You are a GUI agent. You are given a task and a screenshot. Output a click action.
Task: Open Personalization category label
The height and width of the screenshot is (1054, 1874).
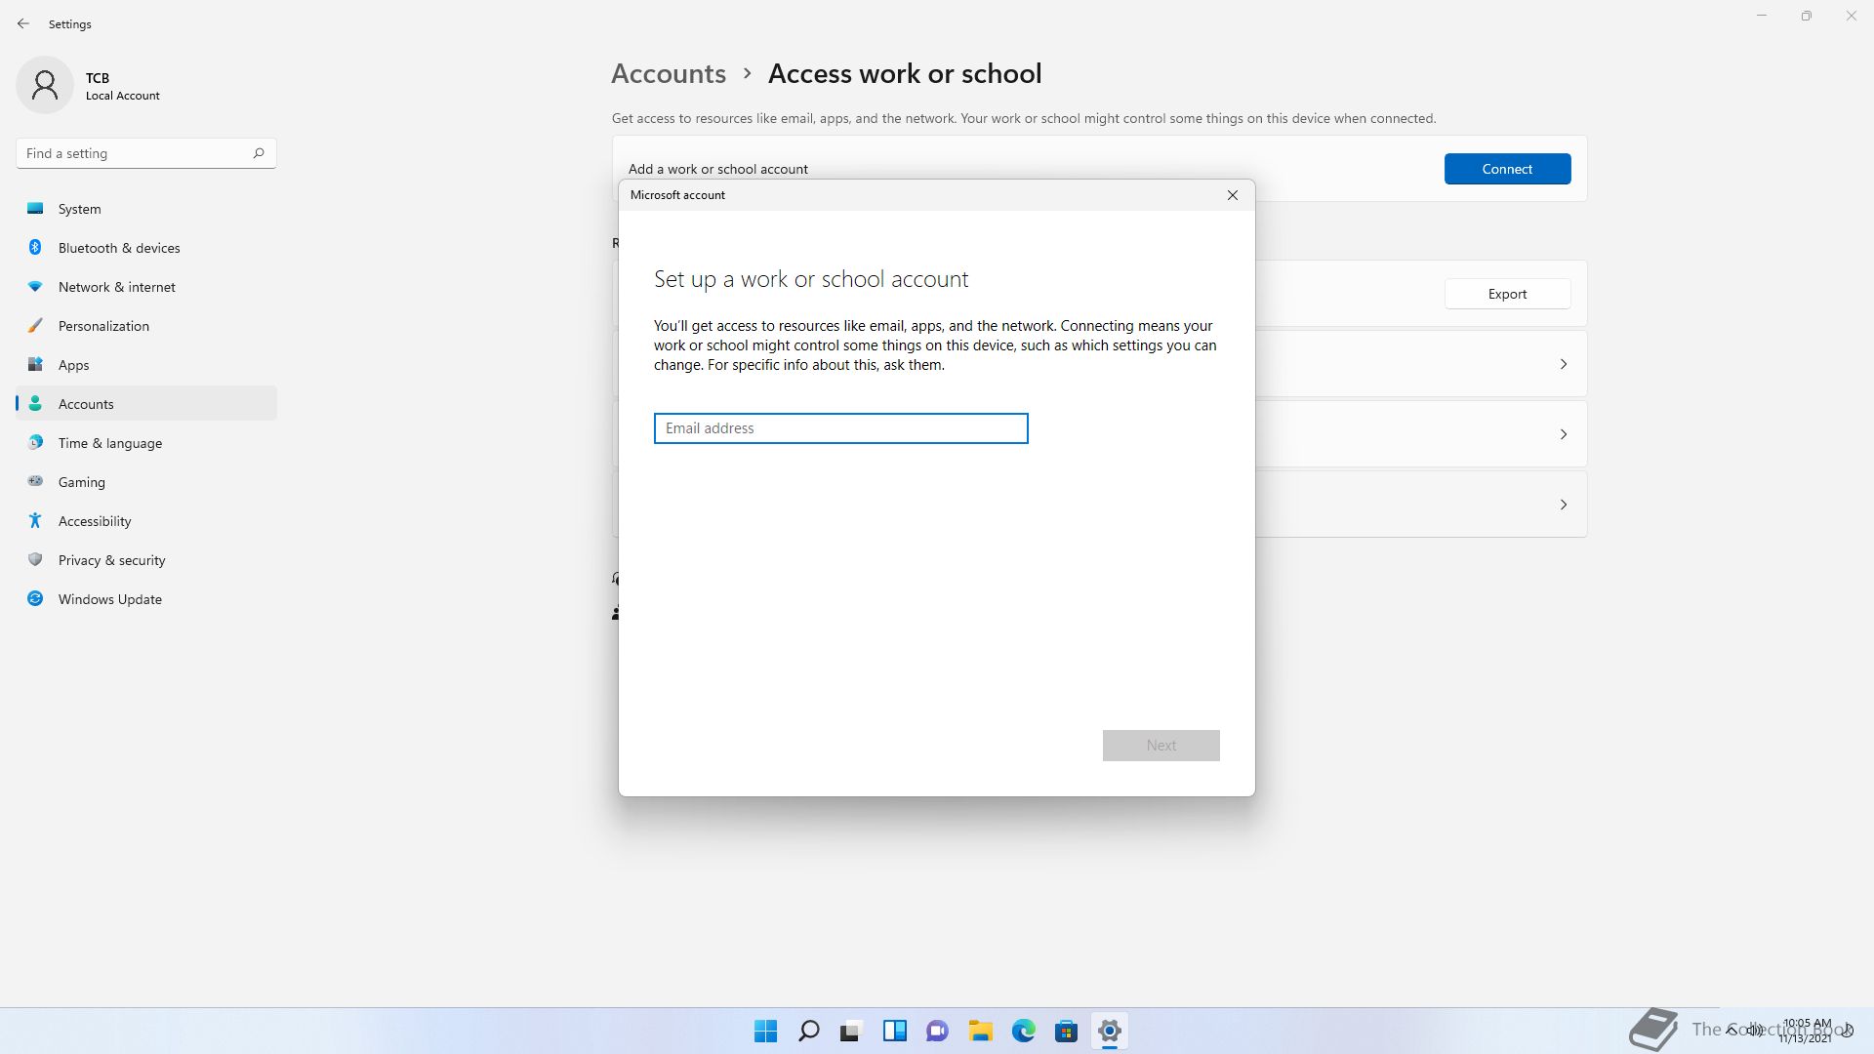[103, 326]
